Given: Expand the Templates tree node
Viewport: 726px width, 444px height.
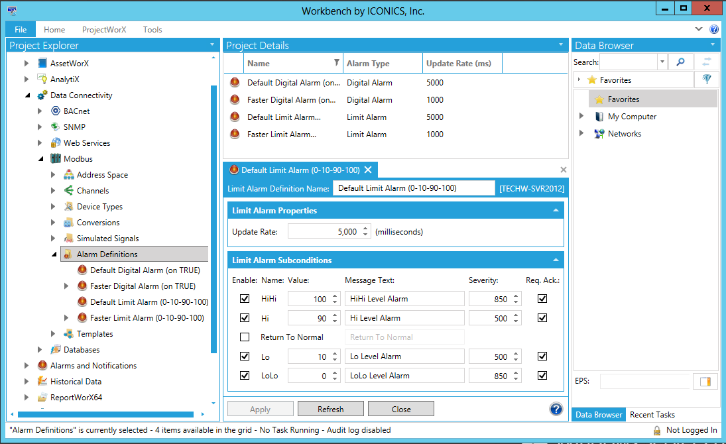Looking at the screenshot, I should coord(54,334).
